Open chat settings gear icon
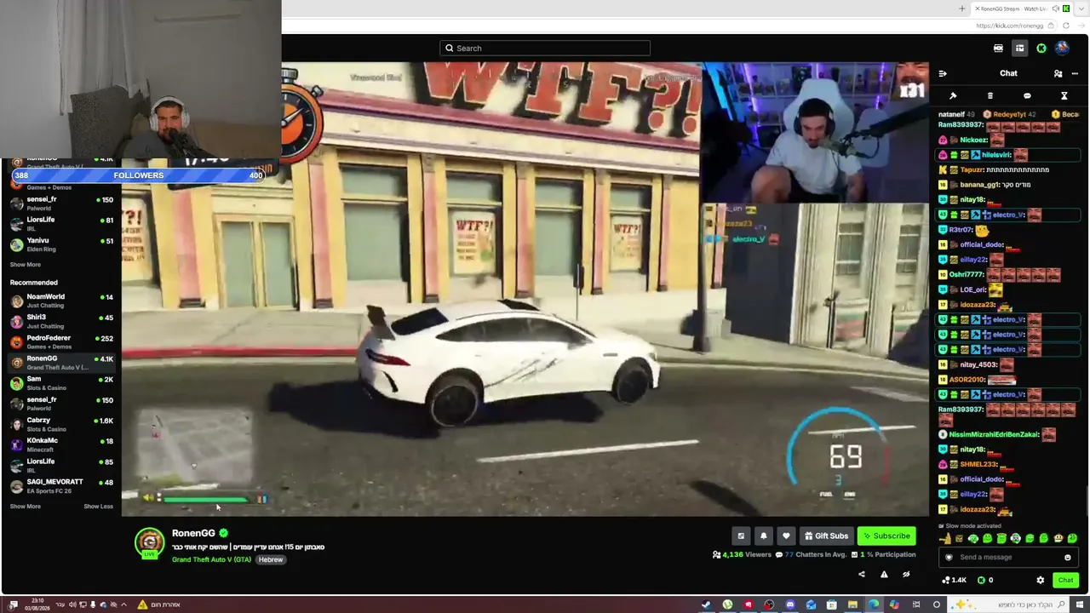The width and height of the screenshot is (1090, 613). pos(1040,580)
